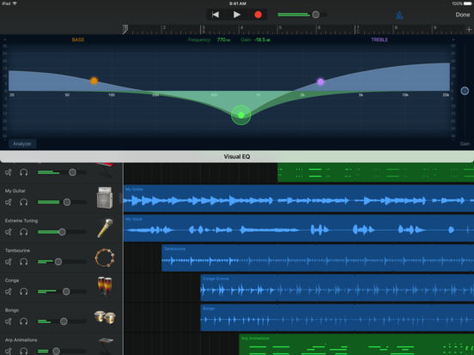Click the Conga track volume knob
This screenshot has height=355, width=474.
[x=66, y=292]
